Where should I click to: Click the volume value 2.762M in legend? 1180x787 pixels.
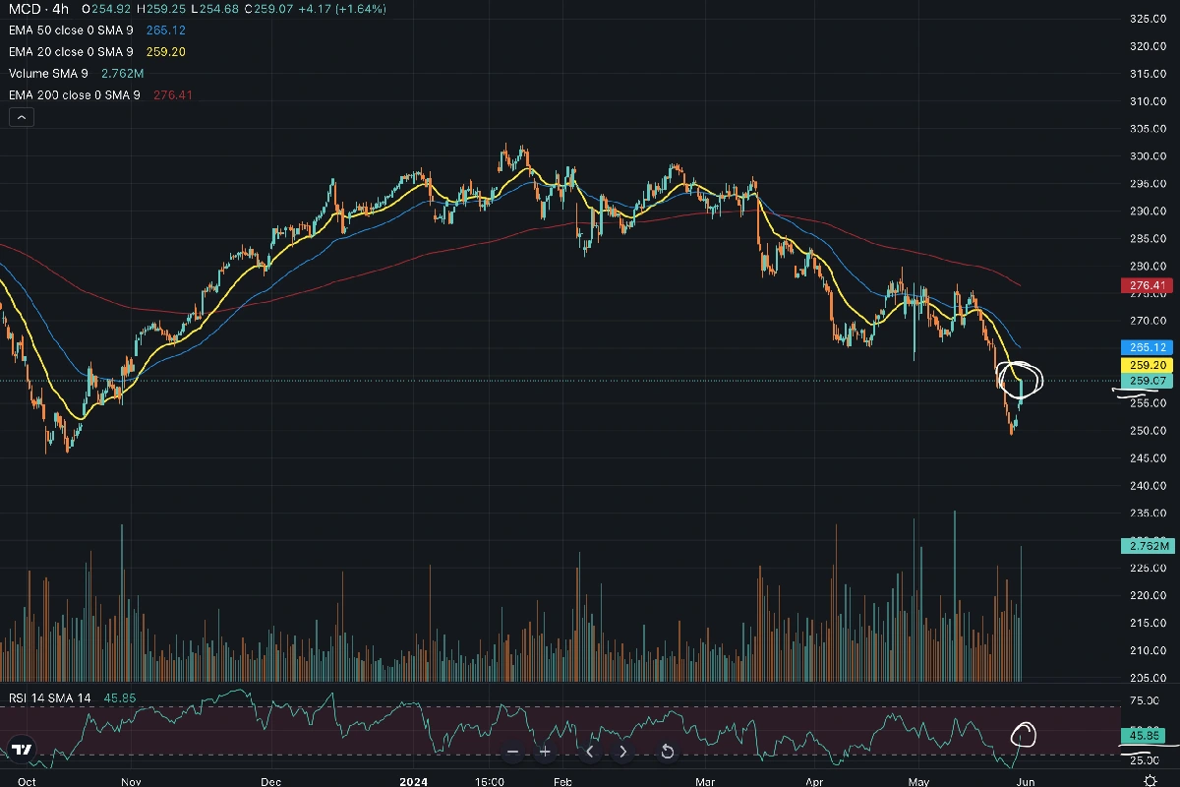123,74
